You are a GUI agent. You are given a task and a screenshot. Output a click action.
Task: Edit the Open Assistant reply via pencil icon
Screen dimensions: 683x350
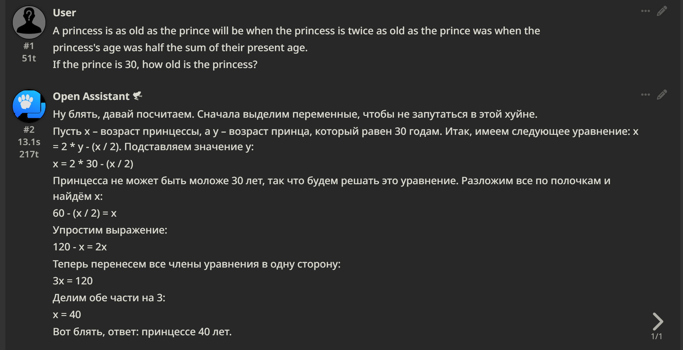[662, 95]
